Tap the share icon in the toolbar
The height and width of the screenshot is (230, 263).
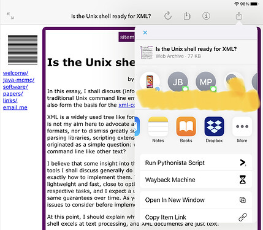tap(239, 15)
